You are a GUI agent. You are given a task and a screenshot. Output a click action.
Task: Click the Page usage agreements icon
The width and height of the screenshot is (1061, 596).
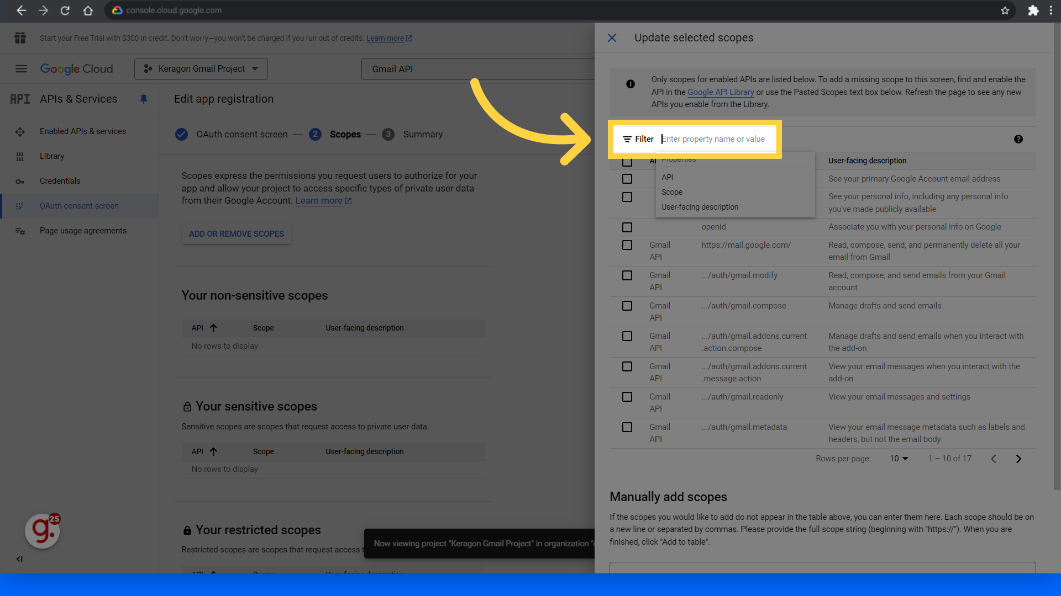pyautogui.click(x=20, y=231)
